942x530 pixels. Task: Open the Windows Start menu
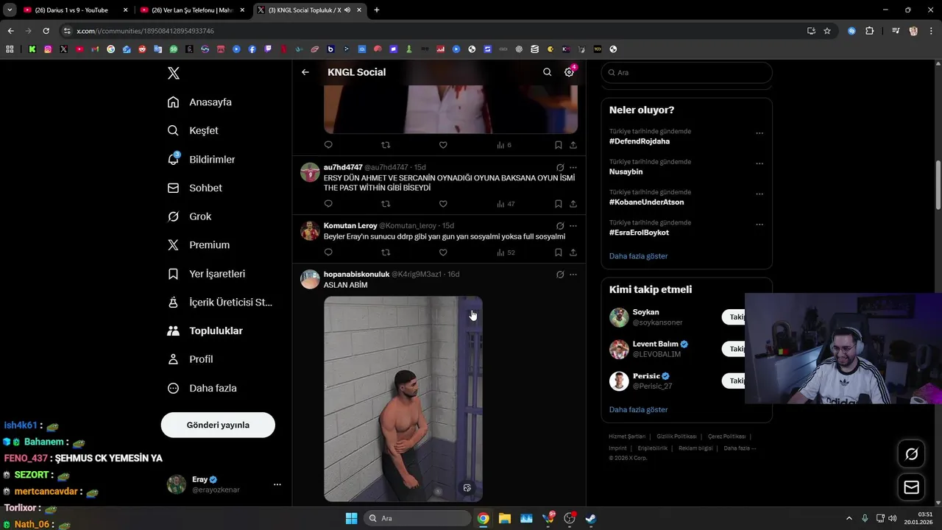pyautogui.click(x=351, y=518)
